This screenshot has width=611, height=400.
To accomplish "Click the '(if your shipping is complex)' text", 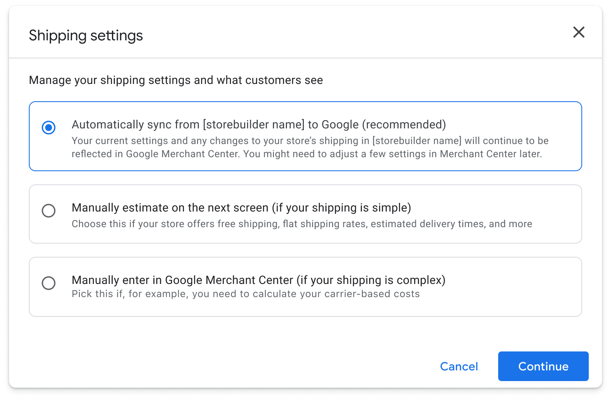I will coord(371,280).
